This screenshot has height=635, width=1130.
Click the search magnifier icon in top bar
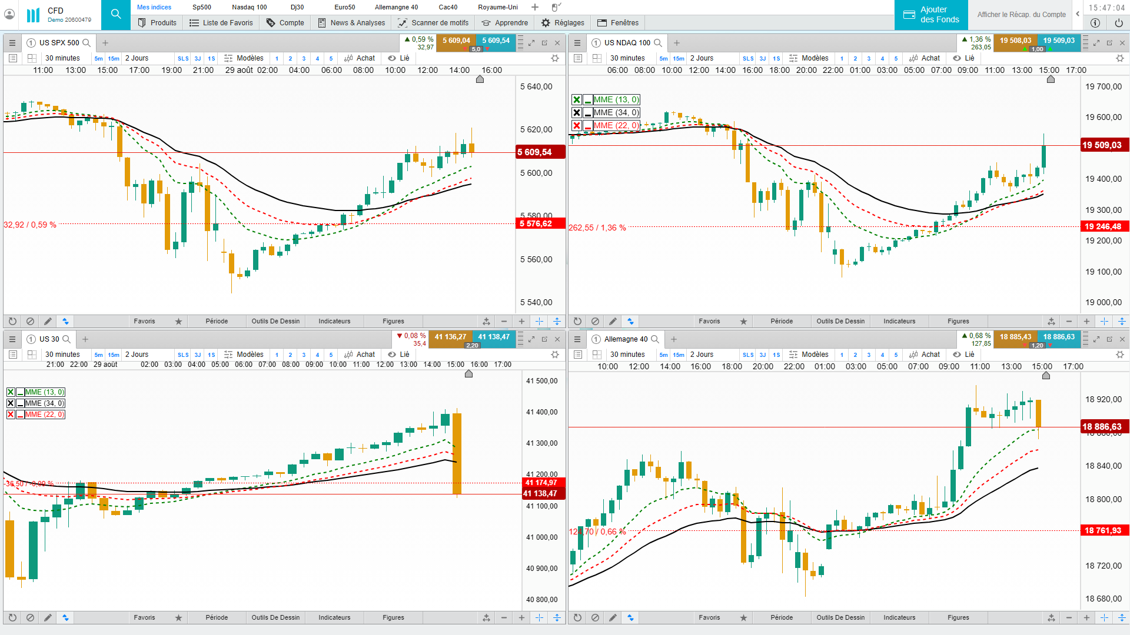(x=116, y=14)
